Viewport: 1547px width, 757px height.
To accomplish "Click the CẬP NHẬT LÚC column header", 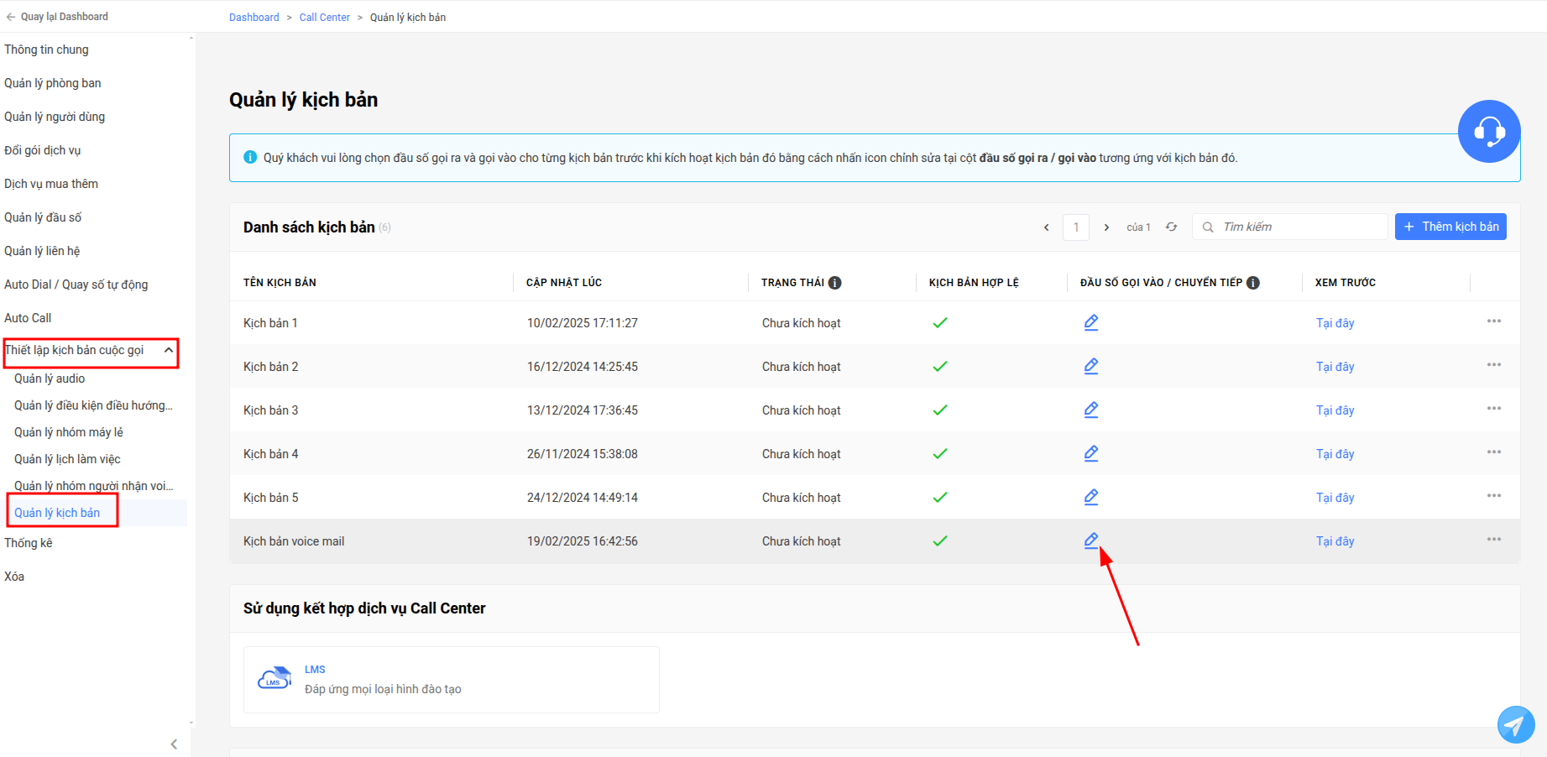I will (x=564, y=283).
